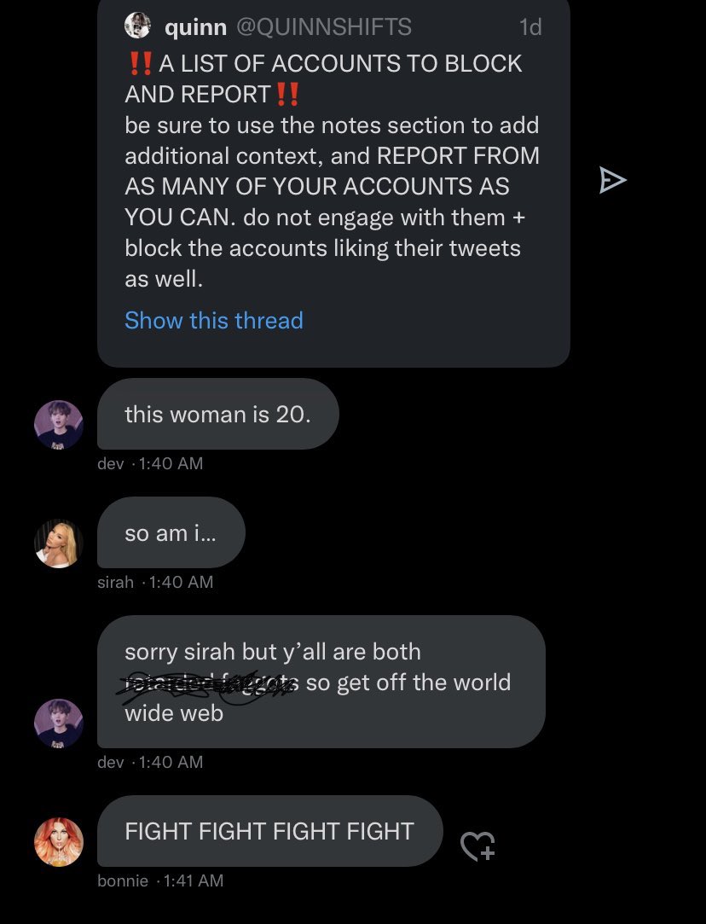Image resolution: width=706 pixels, height=924 pixels.
Task: Tap the "dev · 1:40 AM" label under first message
Action: (x=150, y=464)
